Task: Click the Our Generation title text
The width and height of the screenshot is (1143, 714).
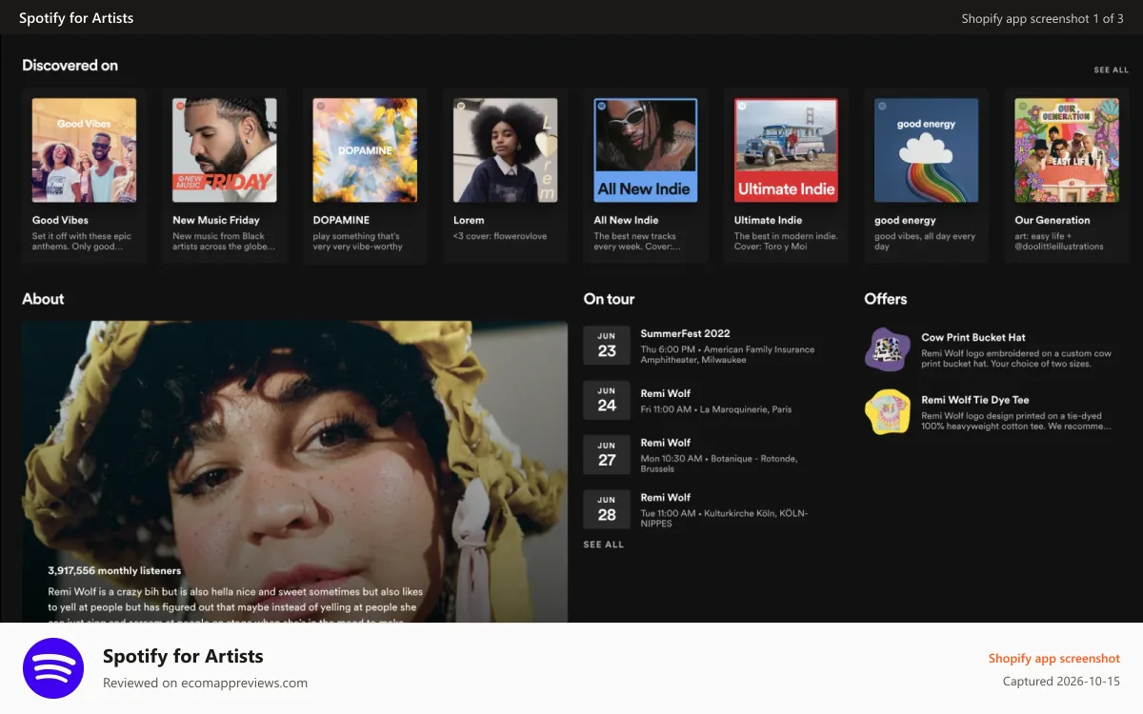Action: 1053,220
